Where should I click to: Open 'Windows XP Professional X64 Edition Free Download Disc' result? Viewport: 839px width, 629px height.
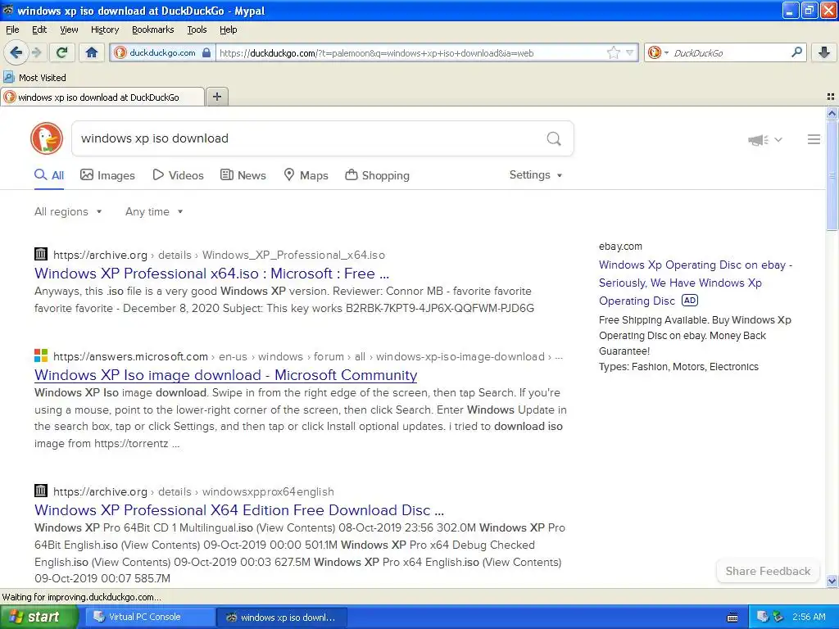click(239, 509)
